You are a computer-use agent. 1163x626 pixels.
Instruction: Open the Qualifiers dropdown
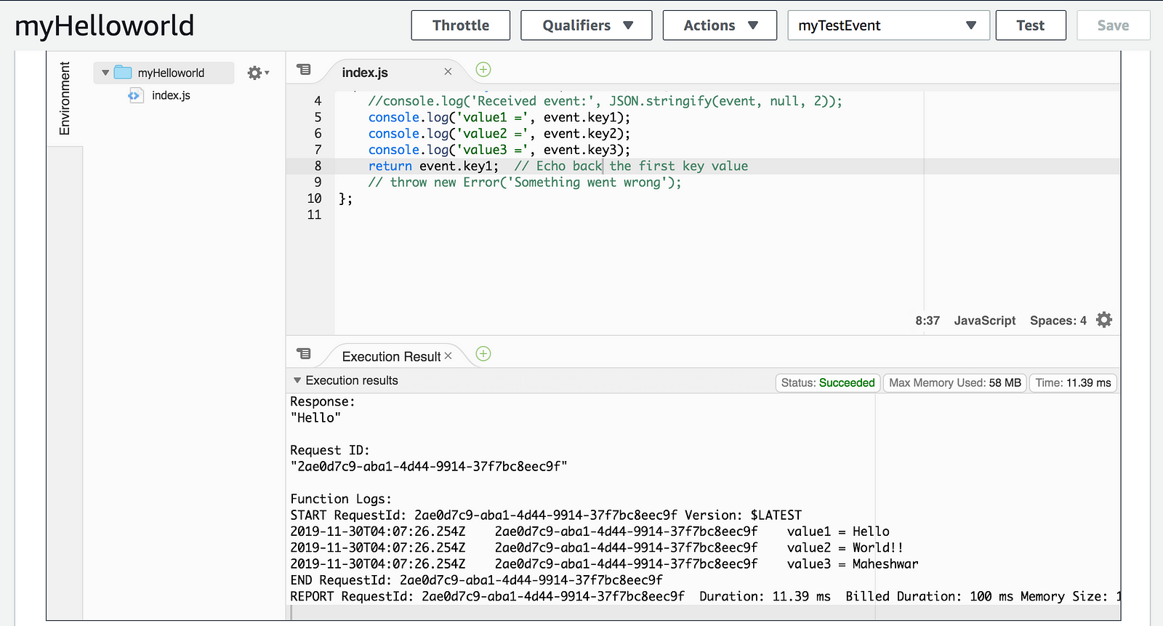586,25
